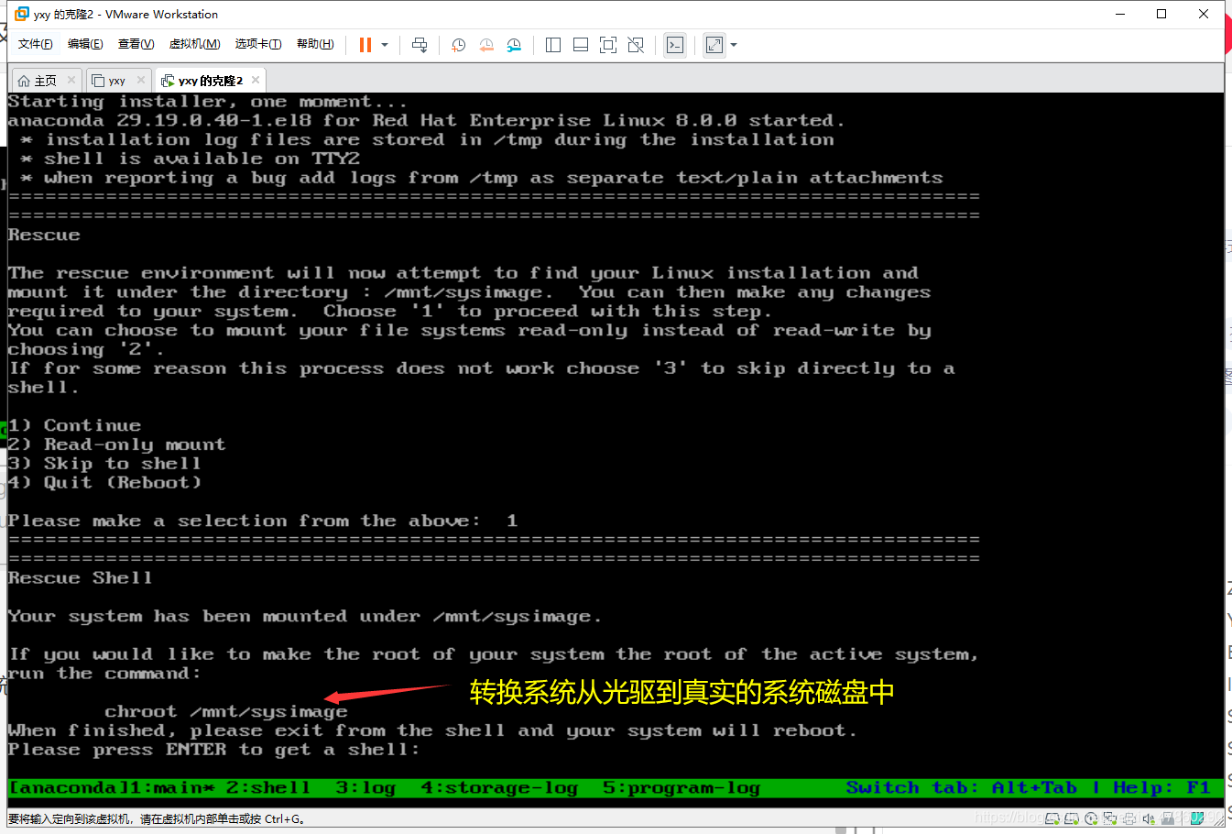Open the 帮助(H) menu
The image size is (1232, 834).
315,44
